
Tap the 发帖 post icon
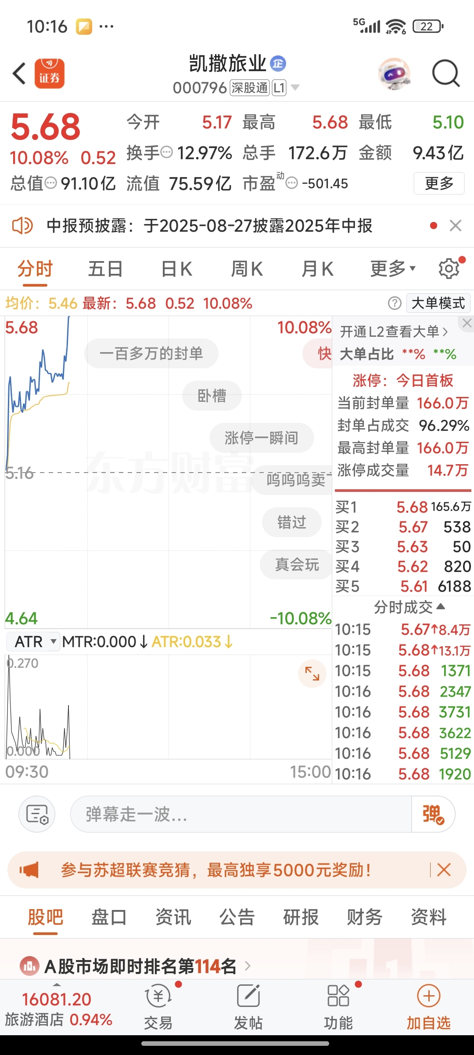tap(248, 1007)
